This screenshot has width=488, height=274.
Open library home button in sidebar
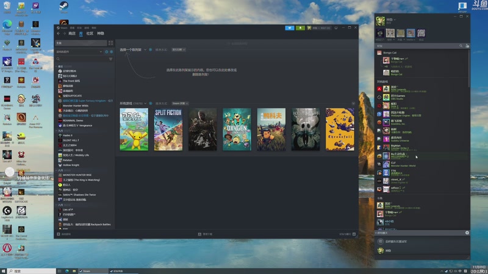coord(81,43)
